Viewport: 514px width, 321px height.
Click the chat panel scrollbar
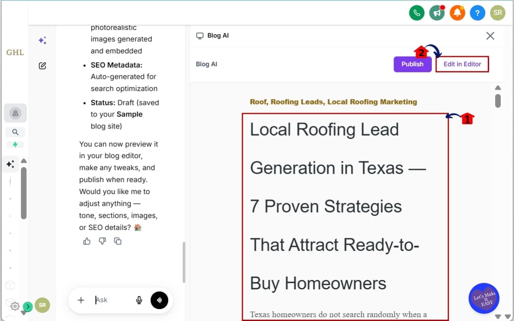(184, 262)
